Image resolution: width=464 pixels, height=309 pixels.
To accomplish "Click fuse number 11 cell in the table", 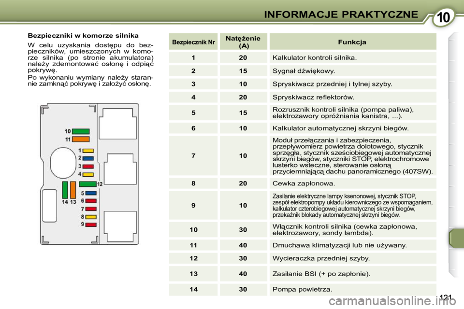I will (x=193, y=245).
